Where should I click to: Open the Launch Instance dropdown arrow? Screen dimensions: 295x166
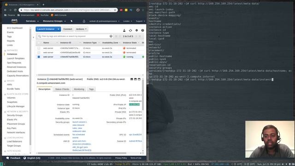pos(59,29)
